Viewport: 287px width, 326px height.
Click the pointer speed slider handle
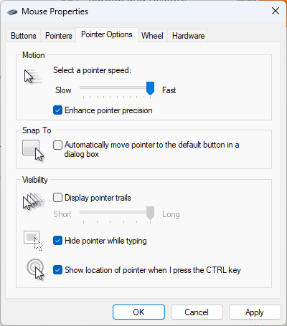pyautogui.click(x=150, y=88)
